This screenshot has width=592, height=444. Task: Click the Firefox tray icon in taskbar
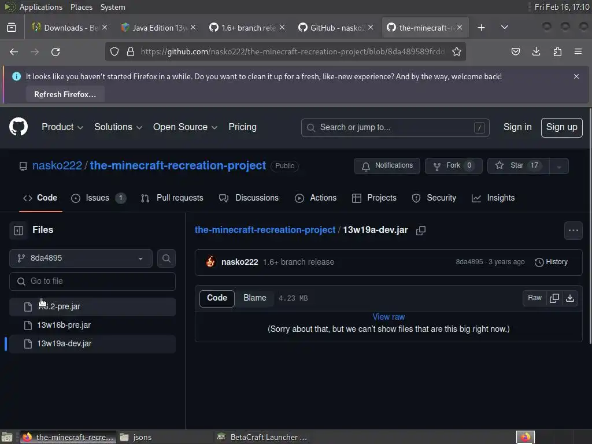(525, 437)
